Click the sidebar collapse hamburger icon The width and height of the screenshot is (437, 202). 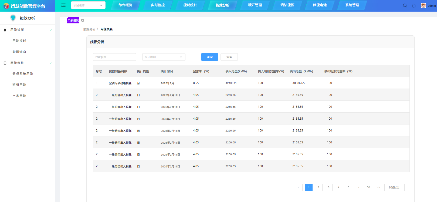point(63,5)
